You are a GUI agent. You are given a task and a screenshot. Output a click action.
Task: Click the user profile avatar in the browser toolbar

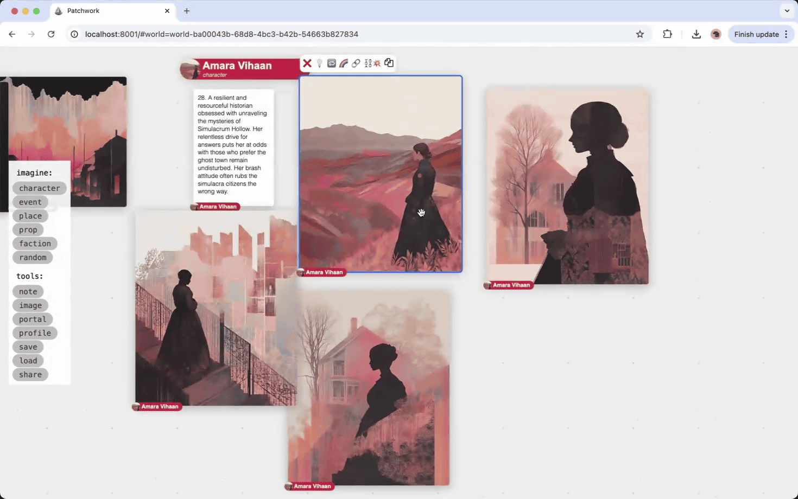(x=715, y=34)
